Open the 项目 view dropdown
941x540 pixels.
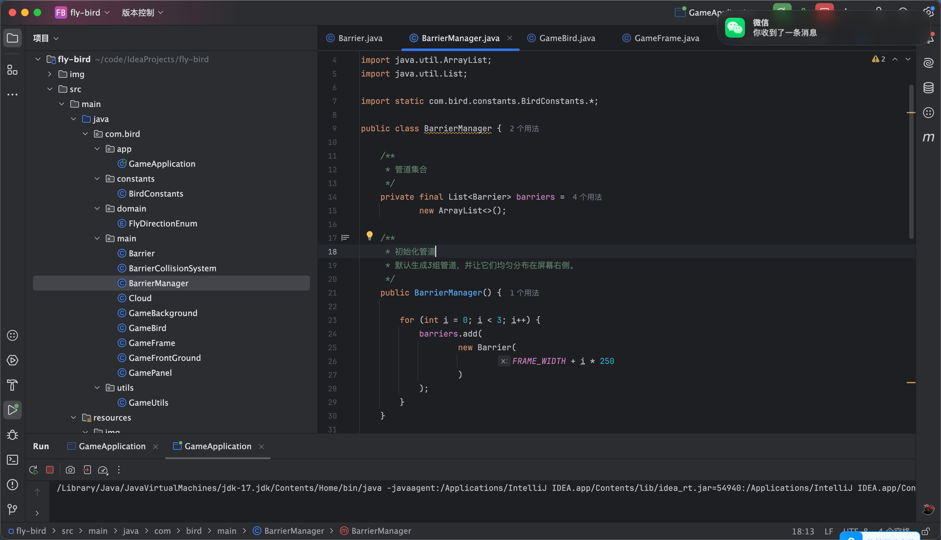46,38
